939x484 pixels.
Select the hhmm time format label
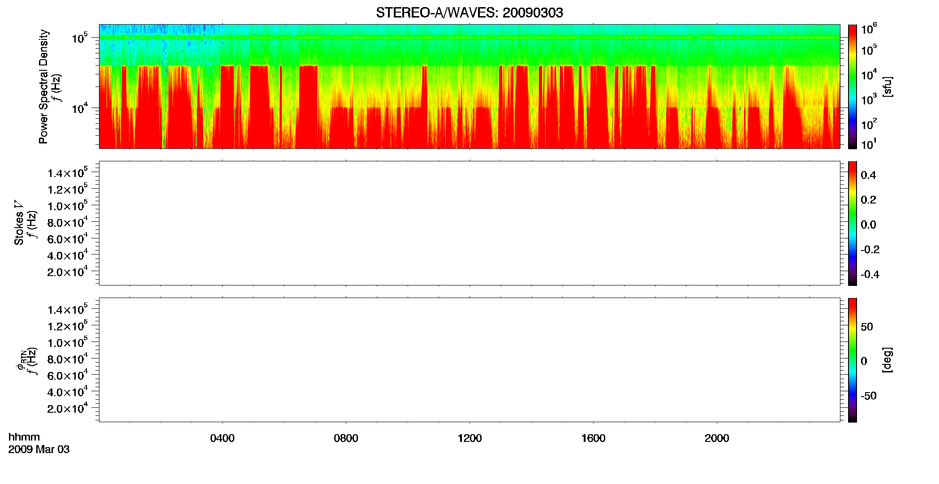click(x=24, y=437)
